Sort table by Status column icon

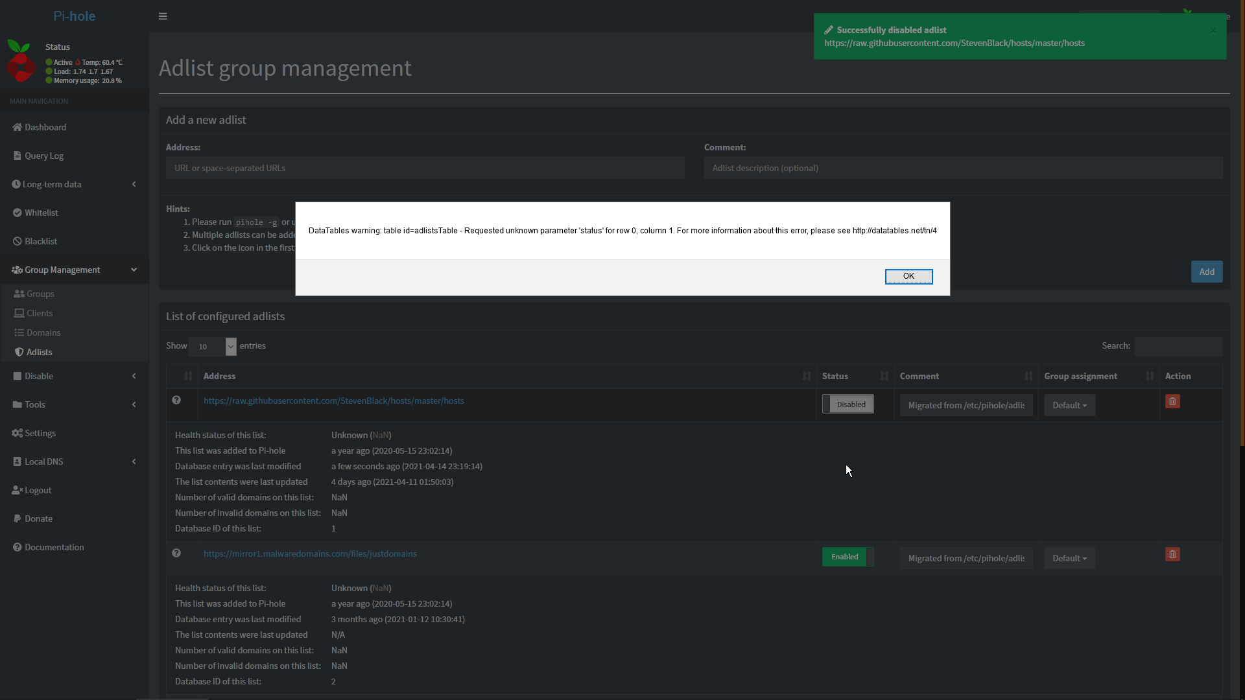[x=884, y=377]
